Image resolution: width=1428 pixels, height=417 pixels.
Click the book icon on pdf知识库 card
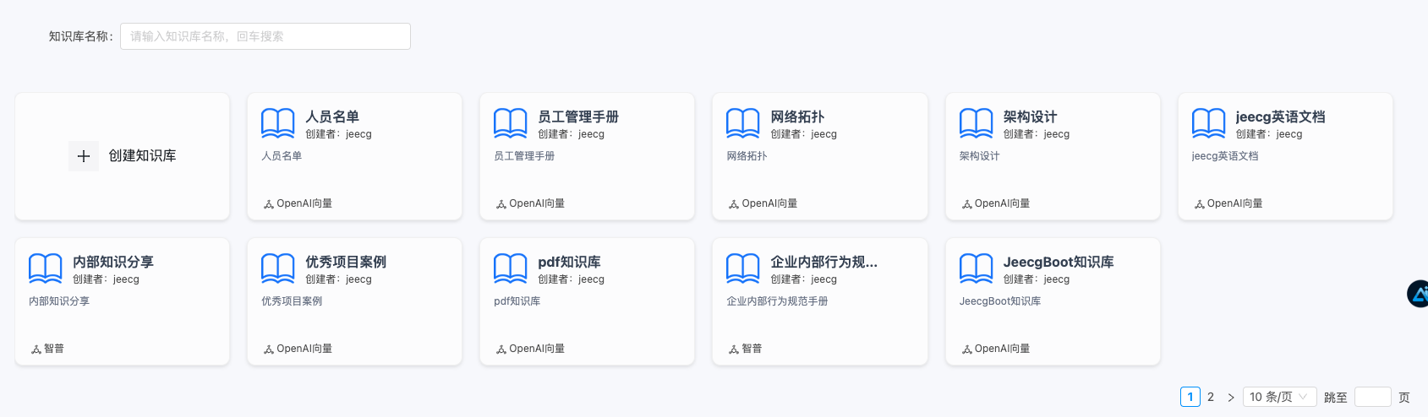pos(511,268)
